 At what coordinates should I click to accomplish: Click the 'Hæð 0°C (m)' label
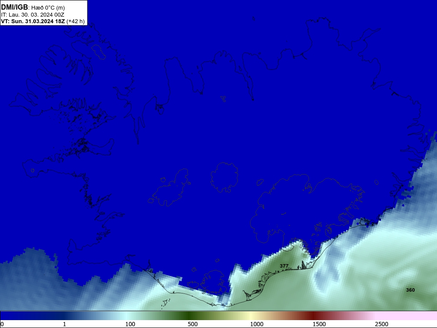coord(48,8)
